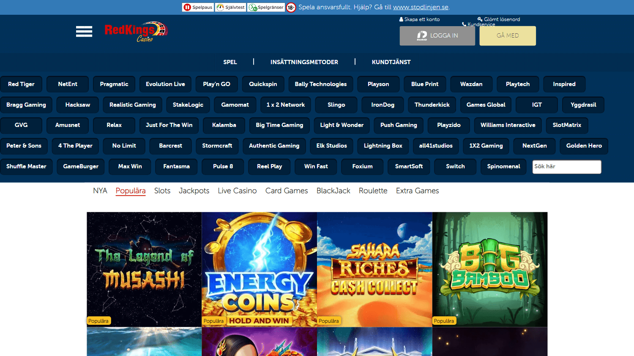Filter by Authentic Gaming provider

[x=274, y=146]
